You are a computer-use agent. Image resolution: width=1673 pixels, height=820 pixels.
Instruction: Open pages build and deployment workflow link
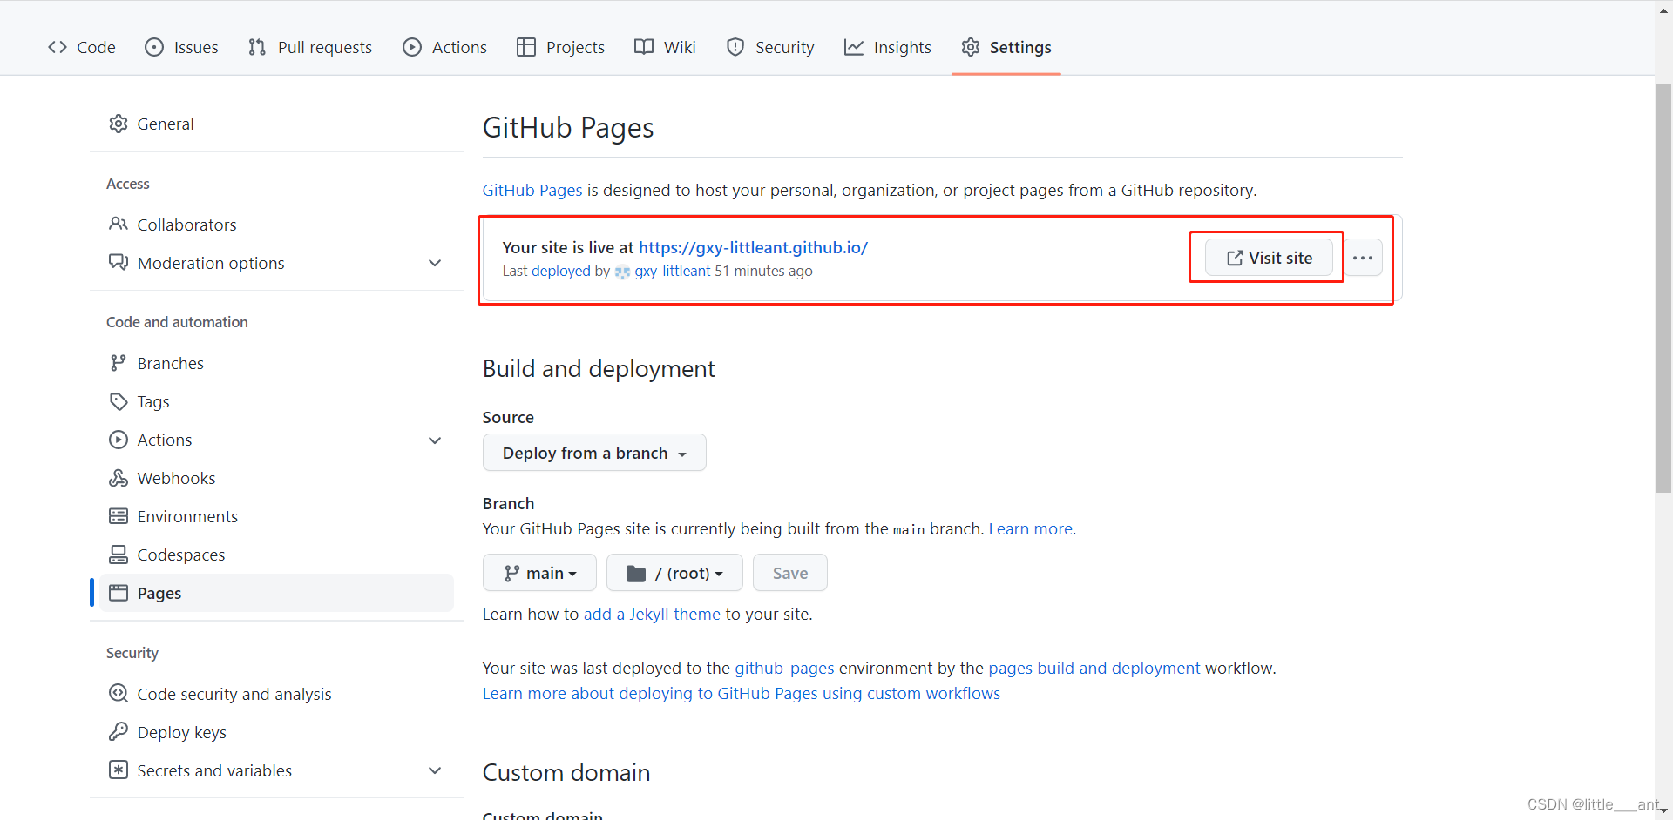click(1094, 668)
